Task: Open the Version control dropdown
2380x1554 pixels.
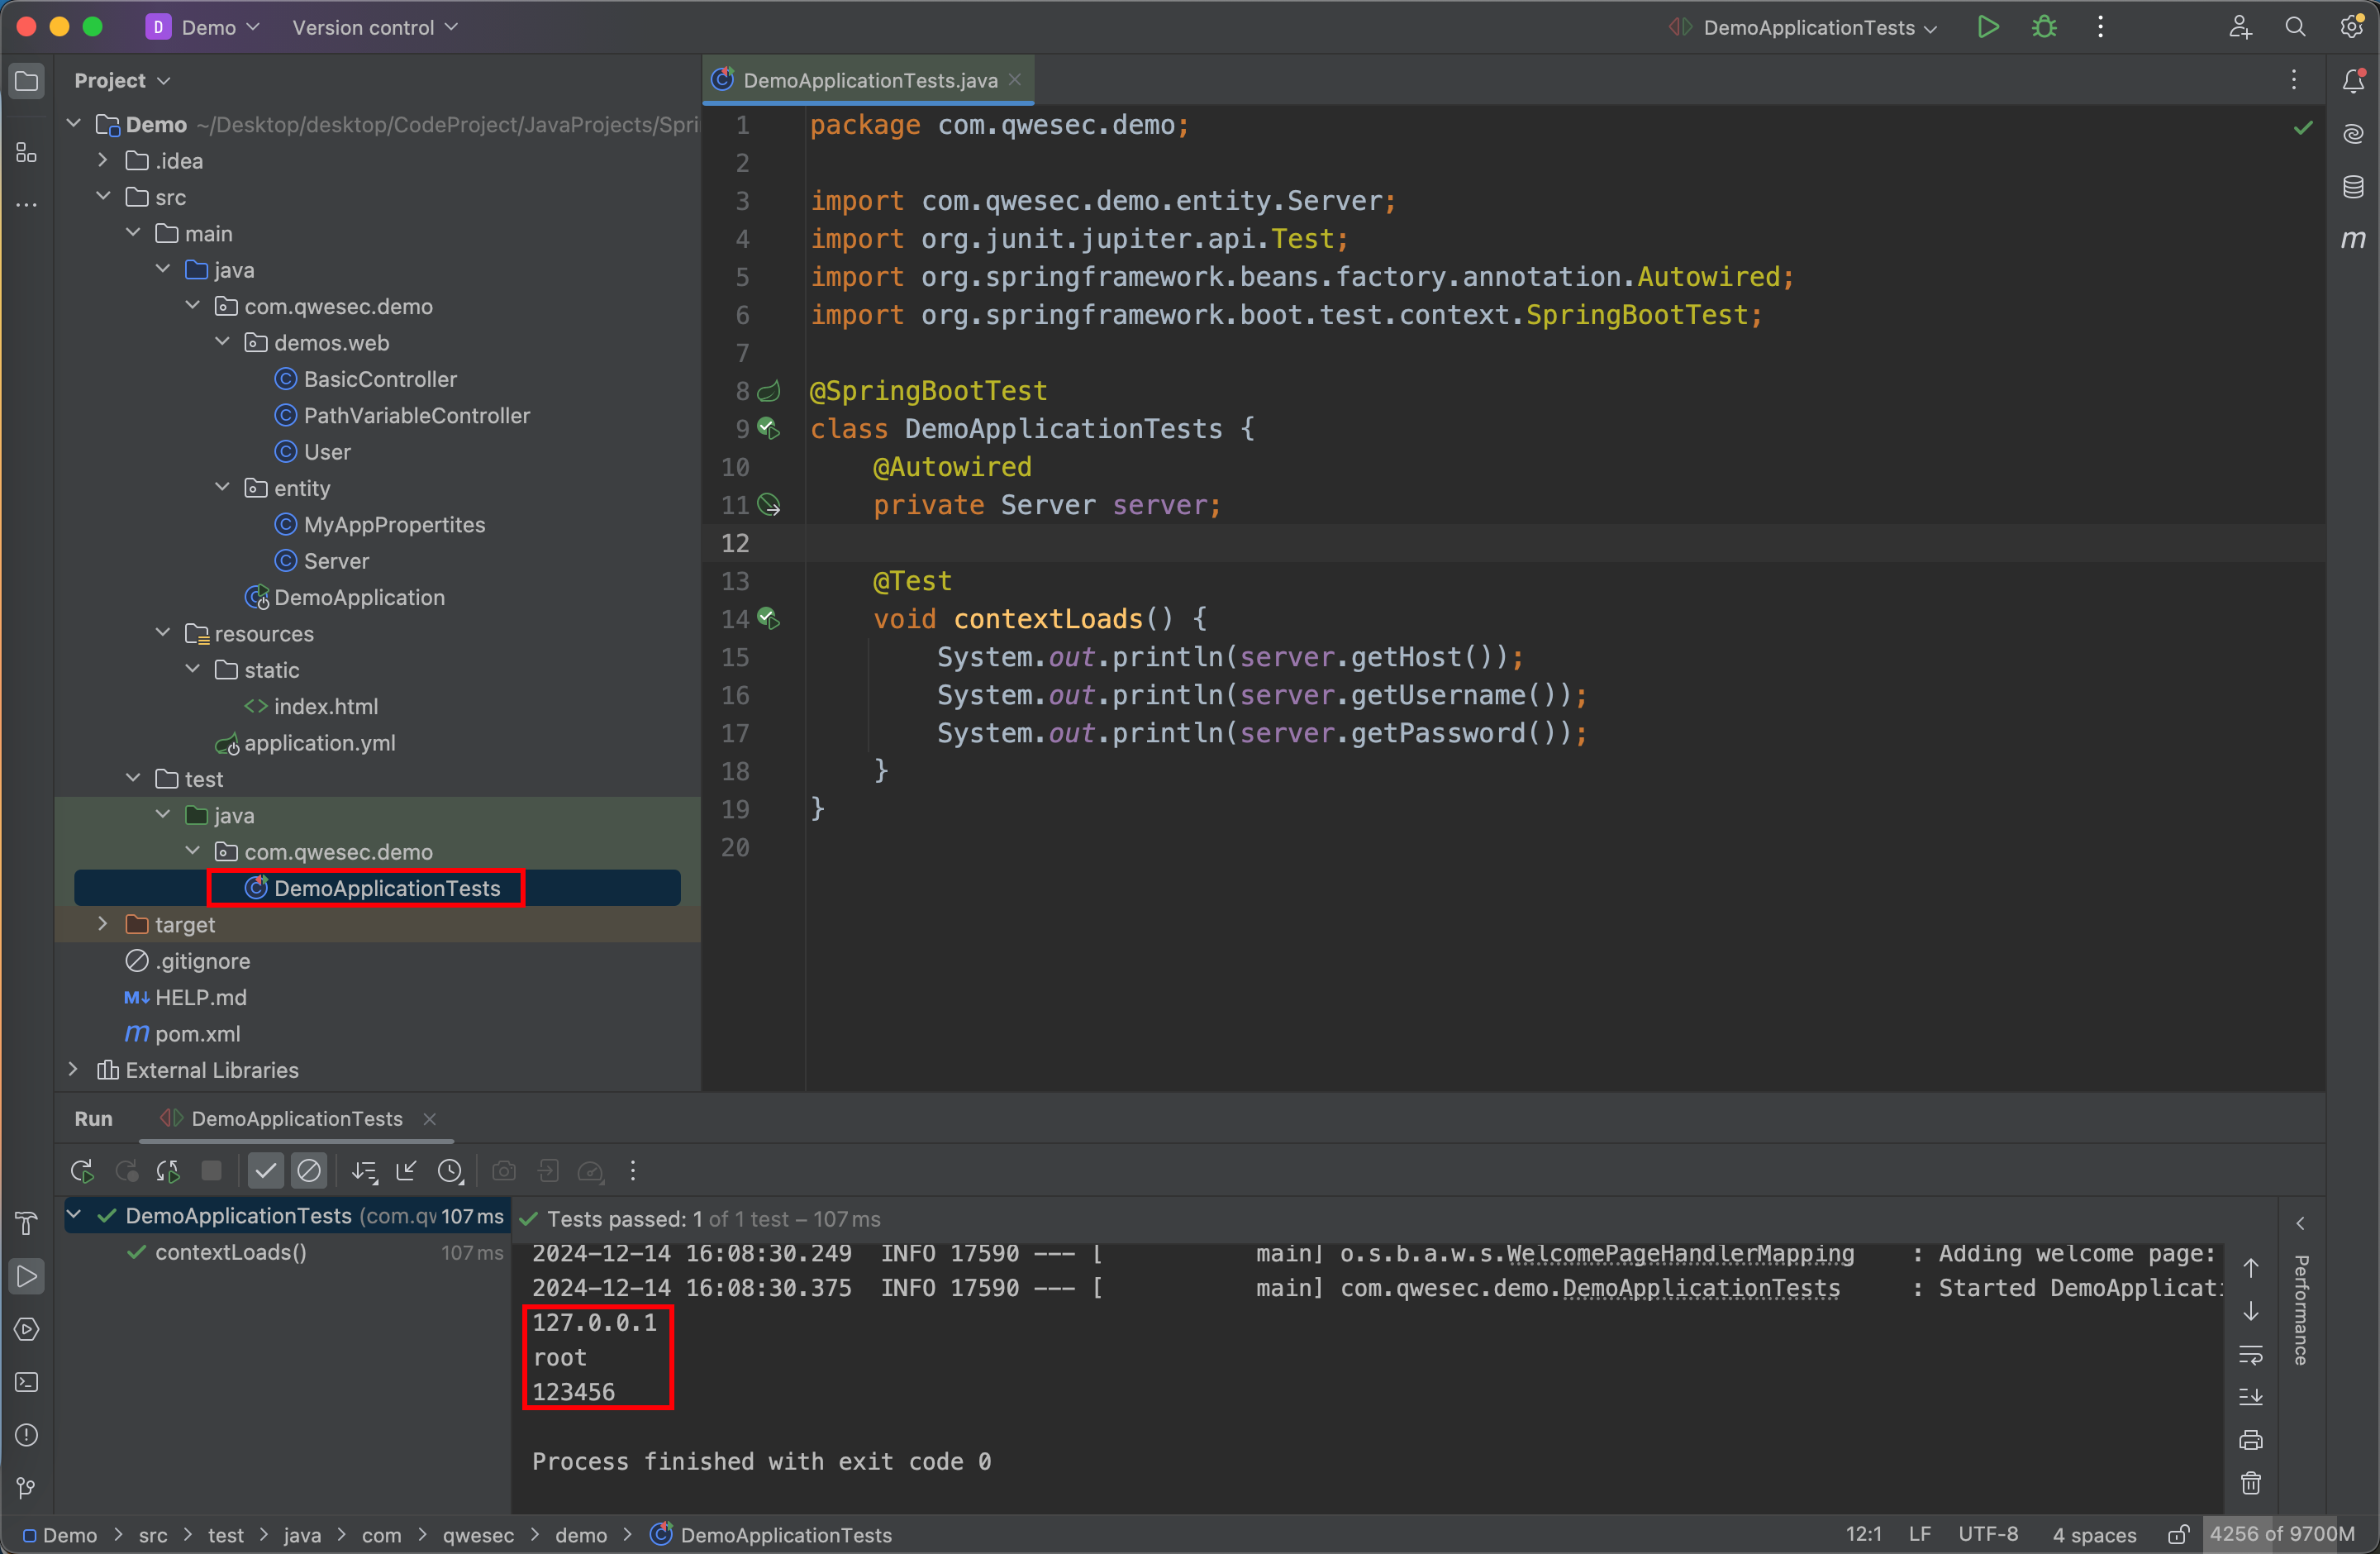Action: 375,27
